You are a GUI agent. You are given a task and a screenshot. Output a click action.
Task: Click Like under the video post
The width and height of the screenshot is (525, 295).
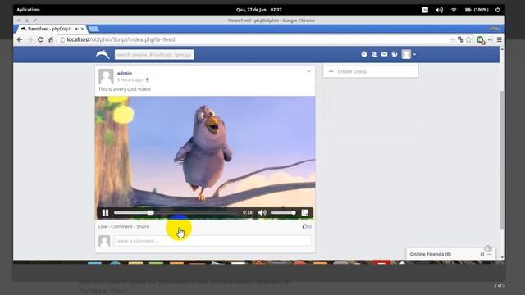[103, 226]
